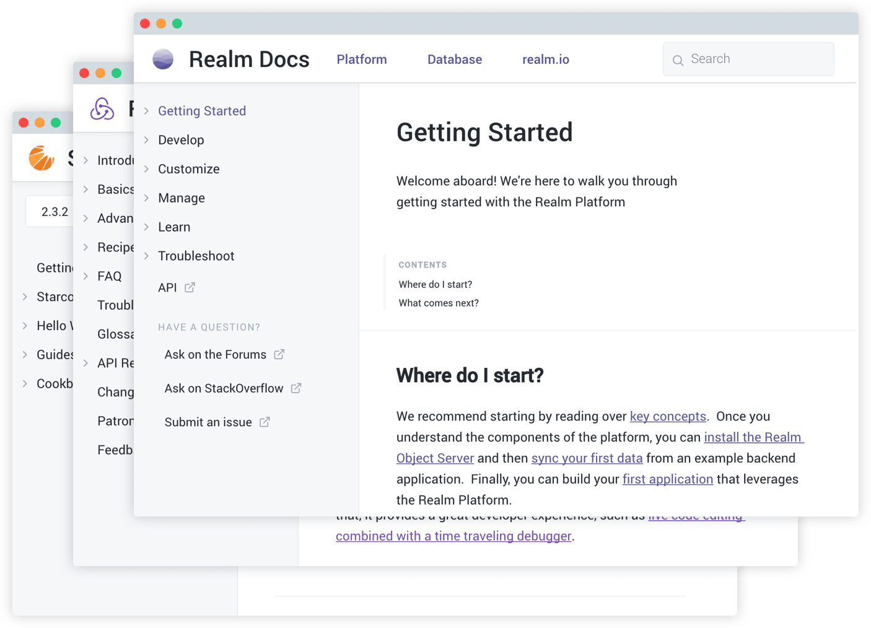Click external link icon next to Ask on StackOverflow
The height and width of the screenshot is (628, 871).
point(296,388)
